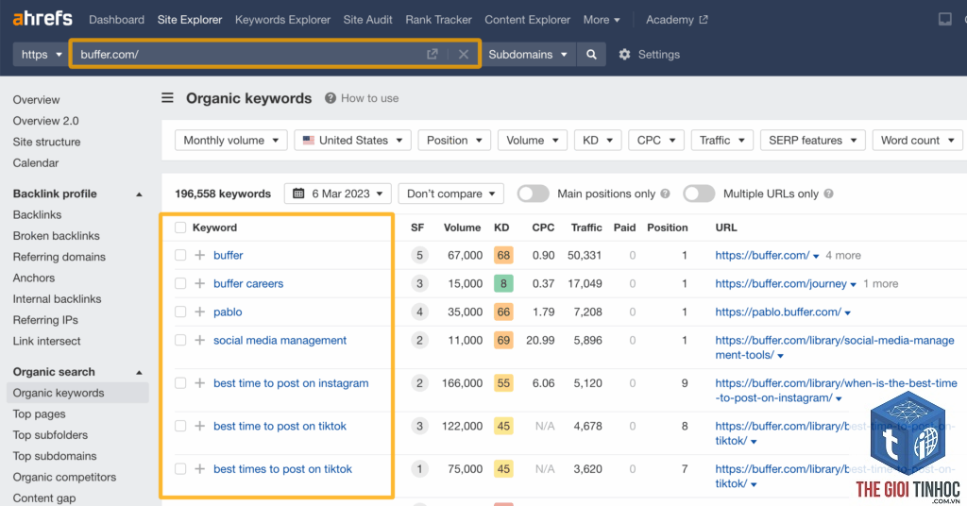Image resolution: width=967 pixels, height=506 pixels.
Task: Click SF badge 3 in buffer careers row
Action: [x=419, y=283]
